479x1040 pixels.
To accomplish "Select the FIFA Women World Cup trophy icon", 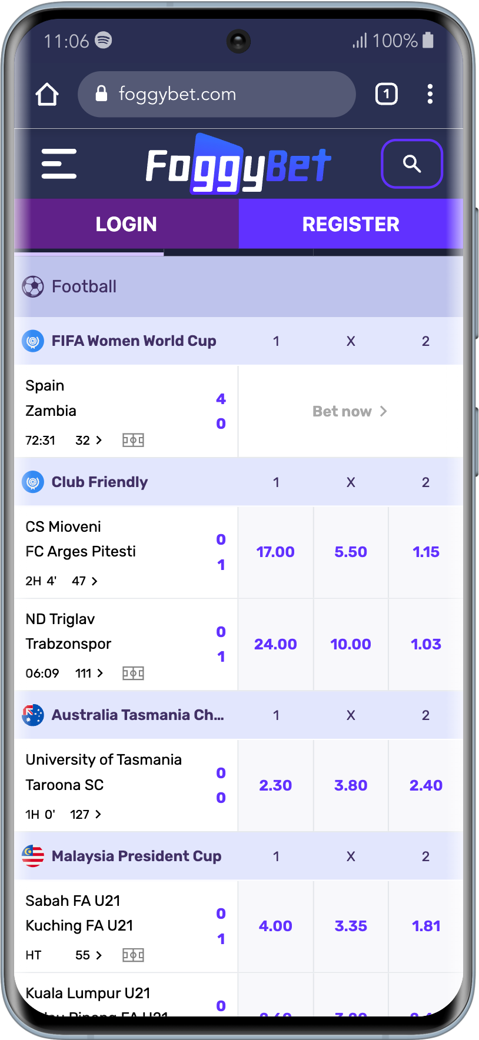I will (33, 341).
